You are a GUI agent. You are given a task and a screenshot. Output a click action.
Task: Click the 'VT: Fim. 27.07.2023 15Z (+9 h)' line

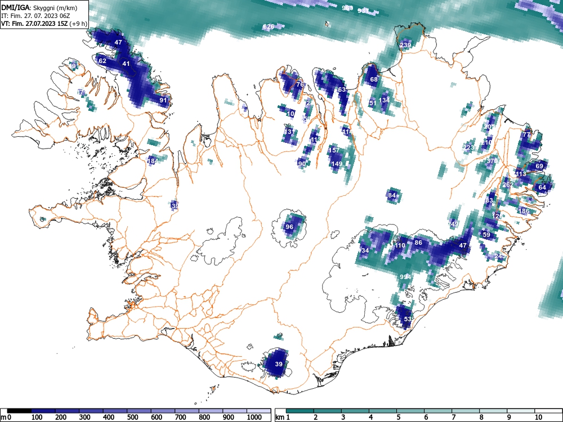tap(44, 24)
